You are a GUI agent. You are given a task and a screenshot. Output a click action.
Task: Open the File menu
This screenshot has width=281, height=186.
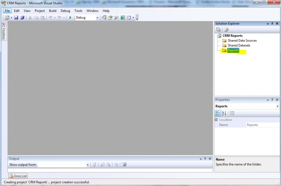coord(7,11)
